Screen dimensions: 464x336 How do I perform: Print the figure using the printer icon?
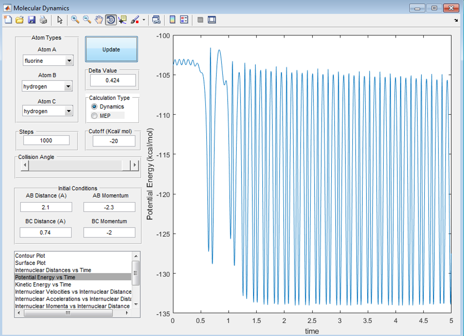pyautogui.click(x=43, y=20)
